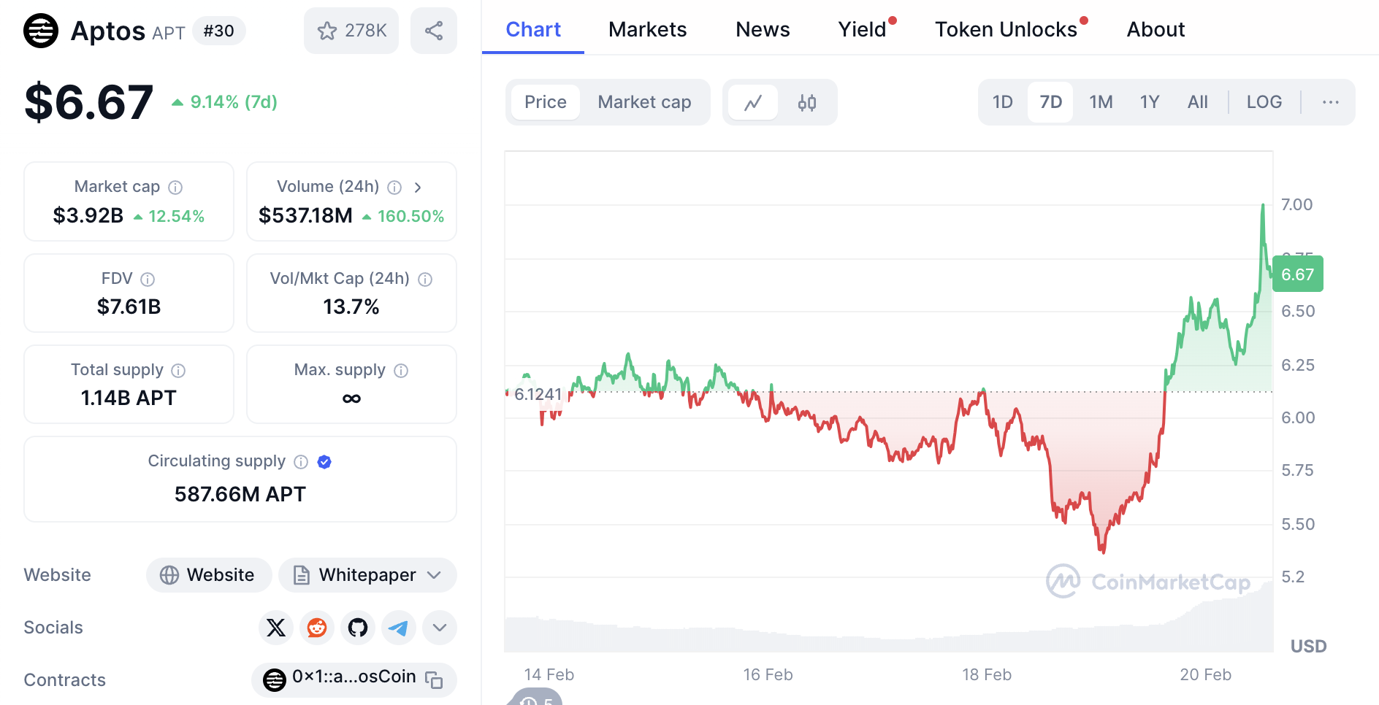Expand the Whitepaper dropdown
1379x705 pixels.
point(434,575)
